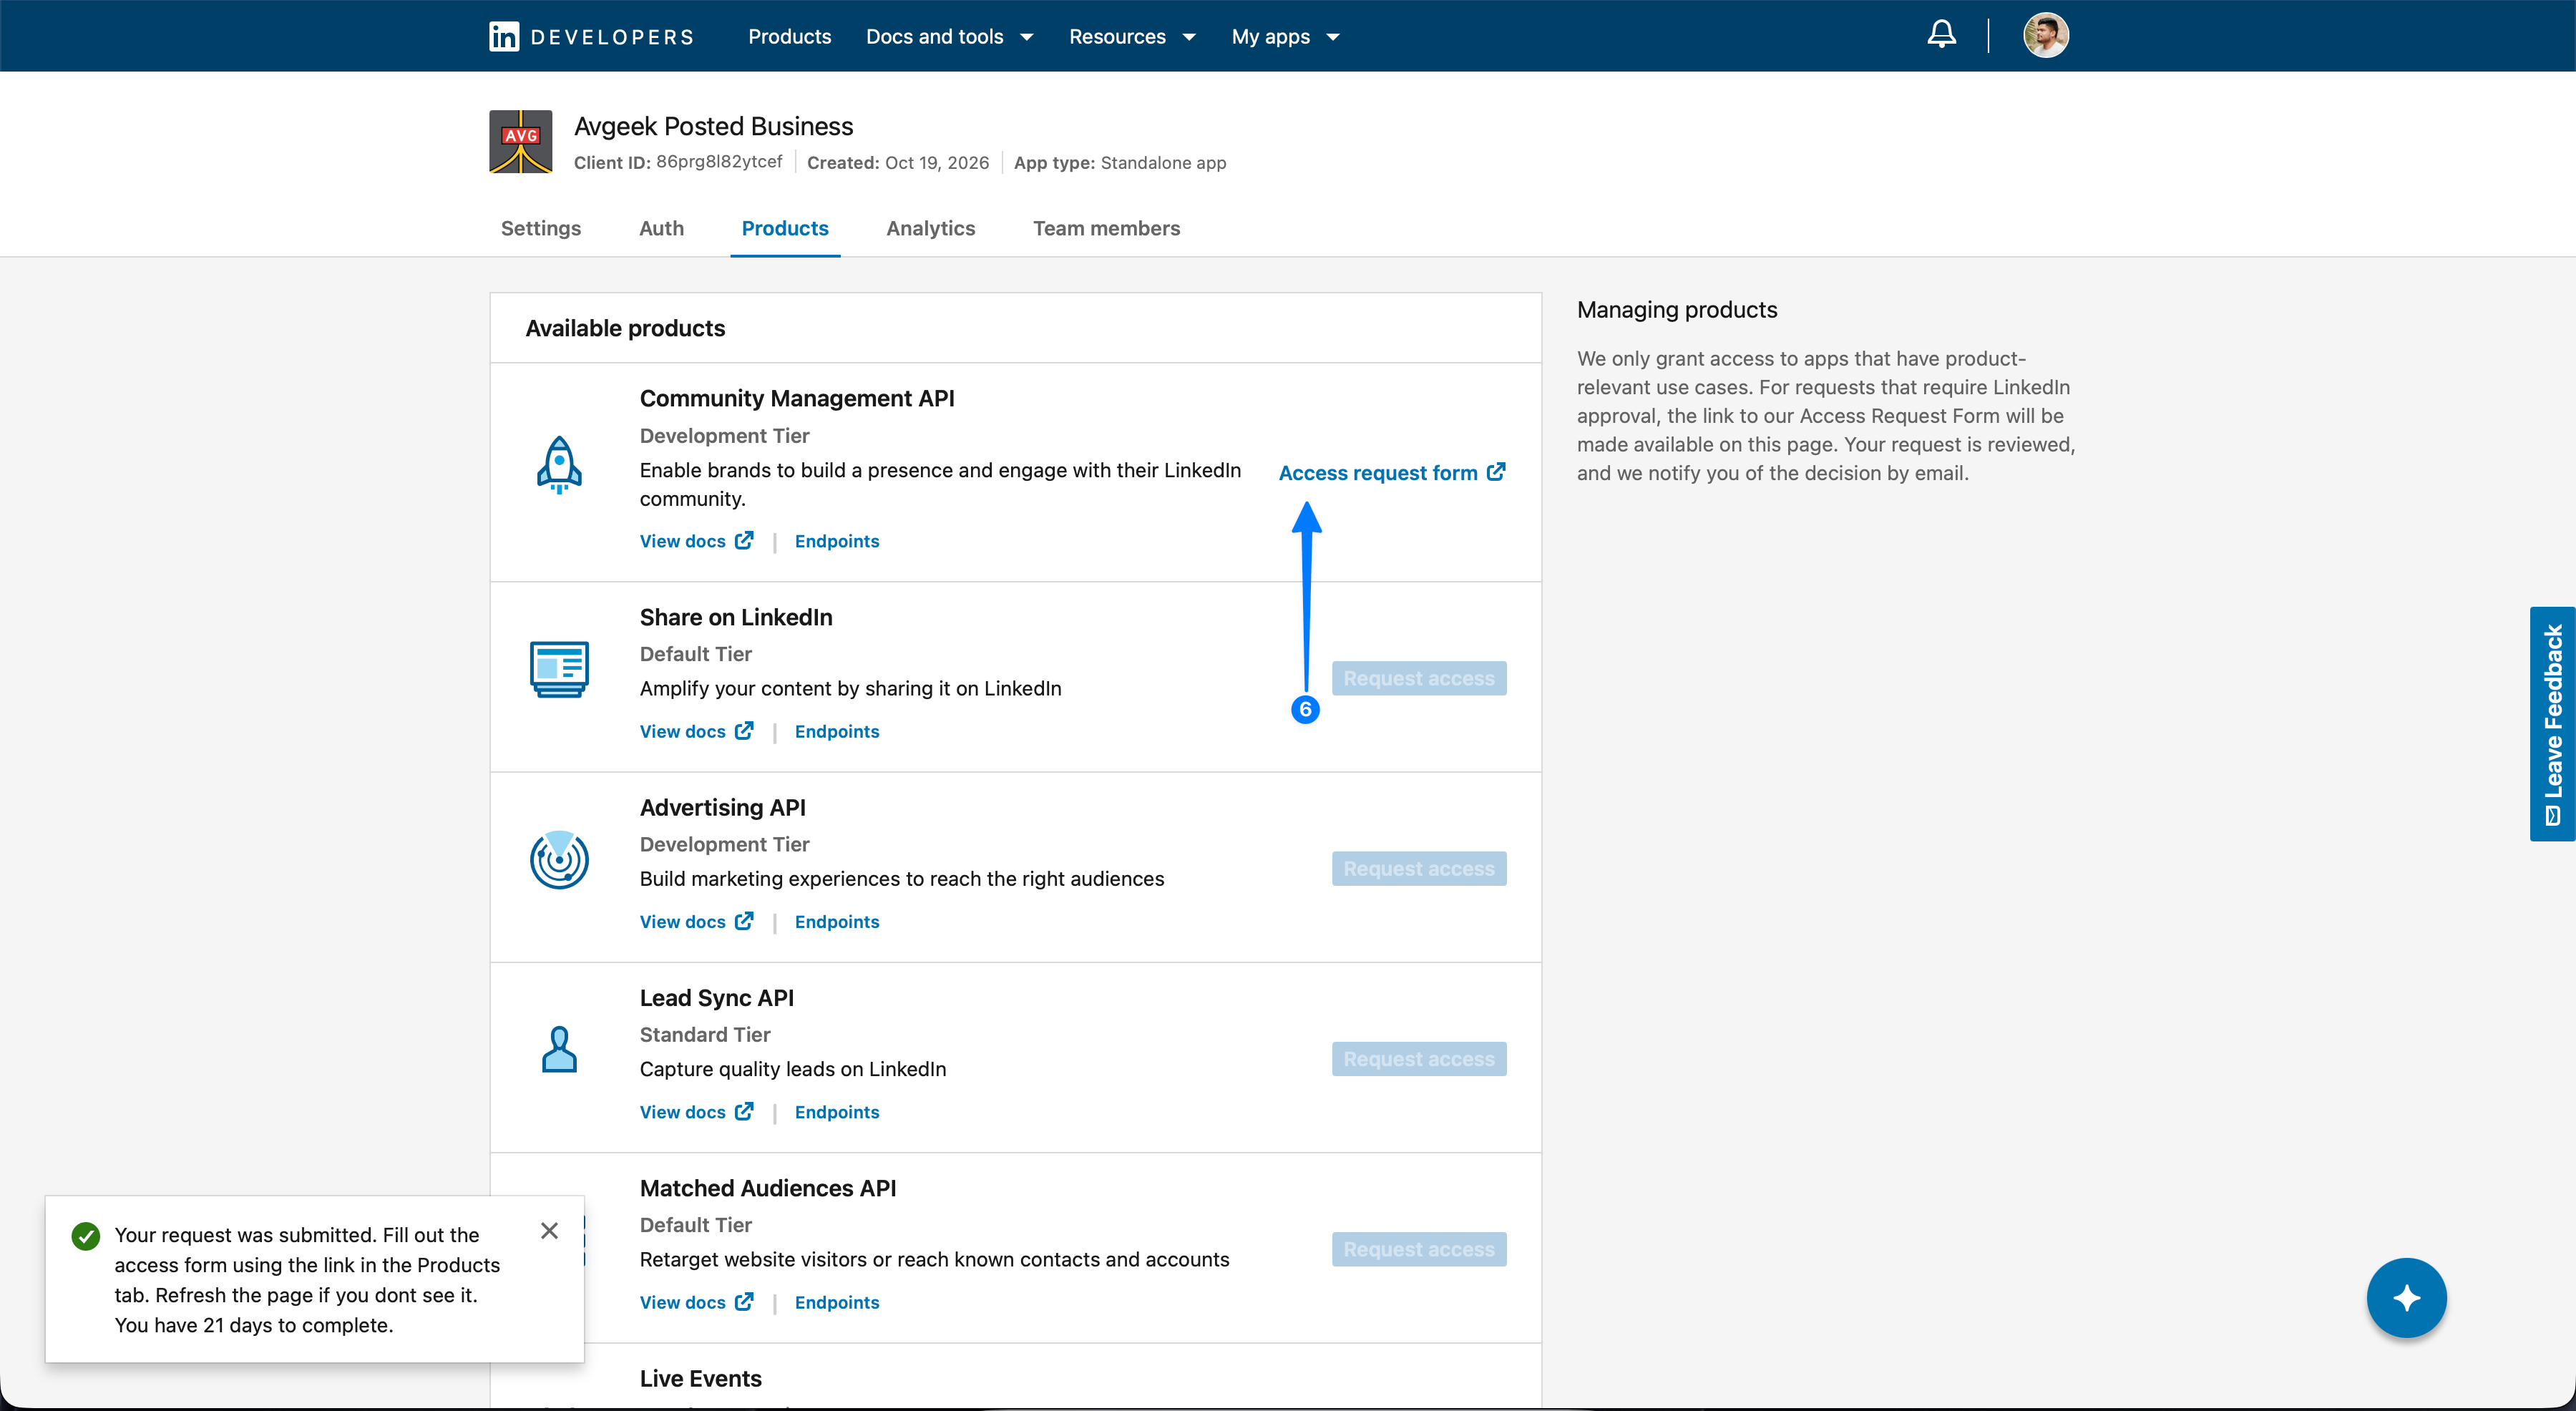The width and height of the screenshot is (2576, 1411).
Task: Click the Client ID value 86prg8l82ytcef
Action: [x=719, y=162]
